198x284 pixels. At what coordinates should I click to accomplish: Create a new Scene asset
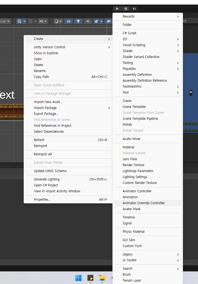coord(148,101)
